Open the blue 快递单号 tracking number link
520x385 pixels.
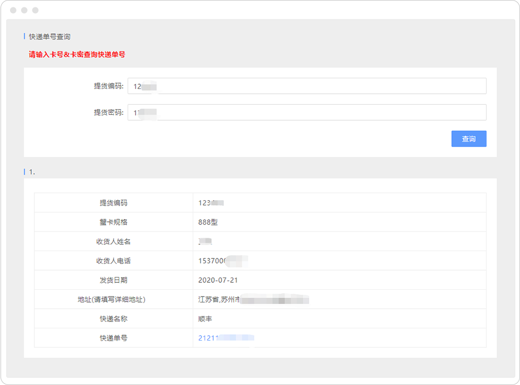[226, 338]
